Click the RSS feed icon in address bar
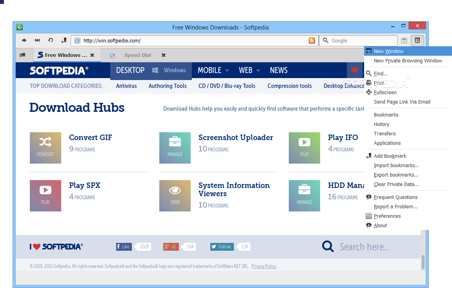The image size is (452, 288). (312, 41)
